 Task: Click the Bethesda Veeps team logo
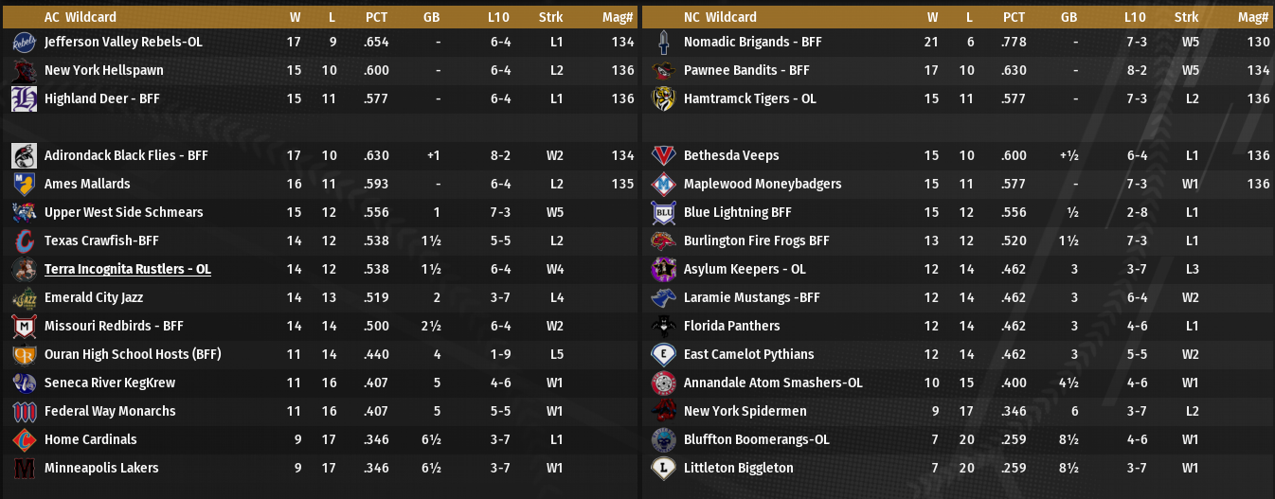[x=663, y=156]
